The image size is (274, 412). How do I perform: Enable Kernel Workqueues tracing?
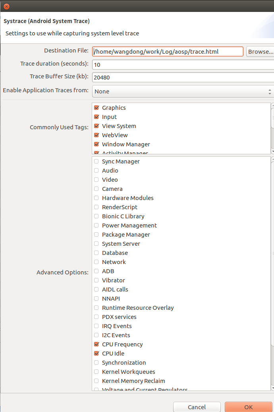pyautogui.click(x=96, y=371)
